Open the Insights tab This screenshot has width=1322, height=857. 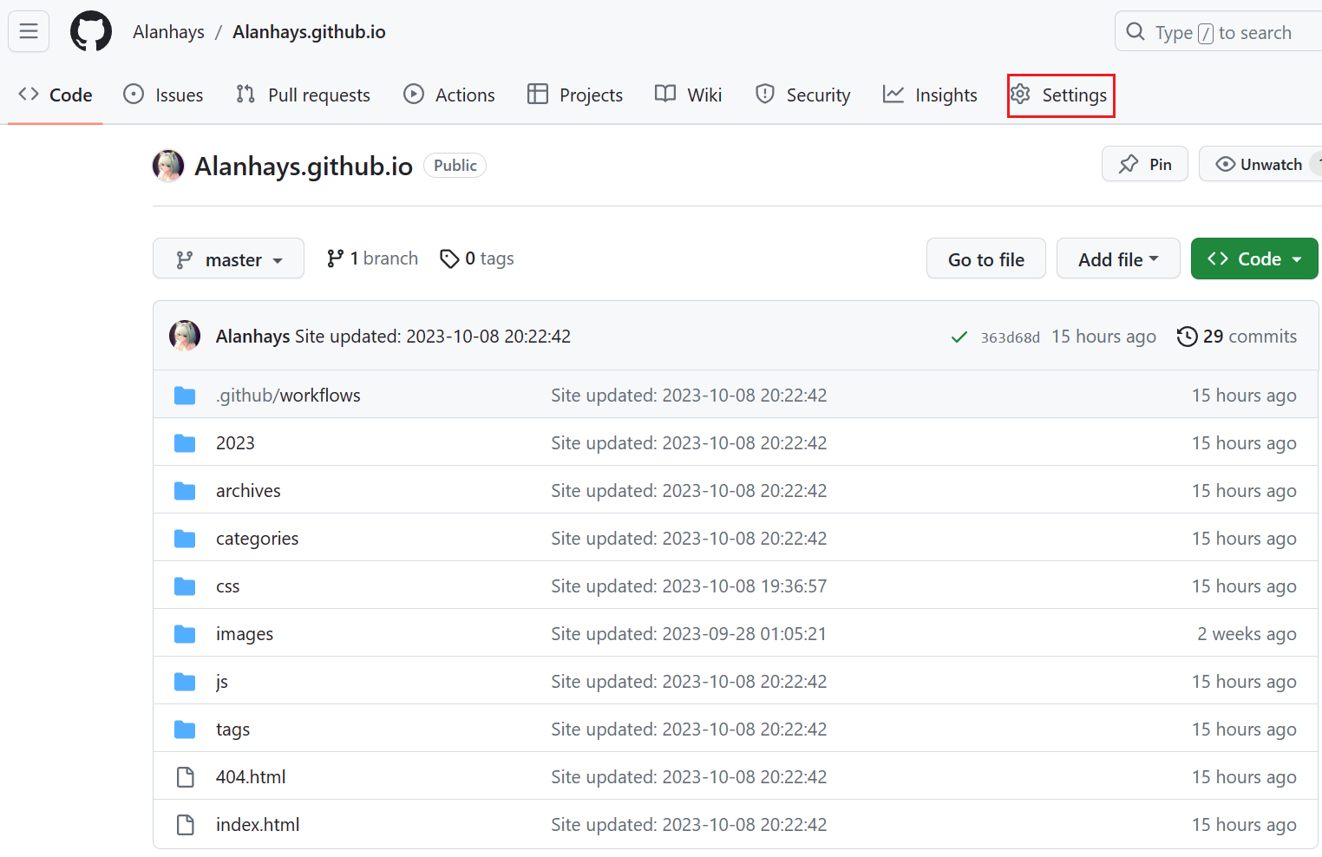click(930, 95)
